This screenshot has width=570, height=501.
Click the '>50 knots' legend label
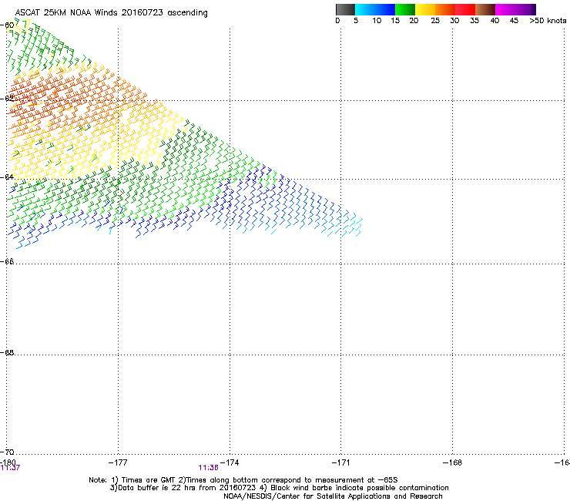click(x=548, y=21)
